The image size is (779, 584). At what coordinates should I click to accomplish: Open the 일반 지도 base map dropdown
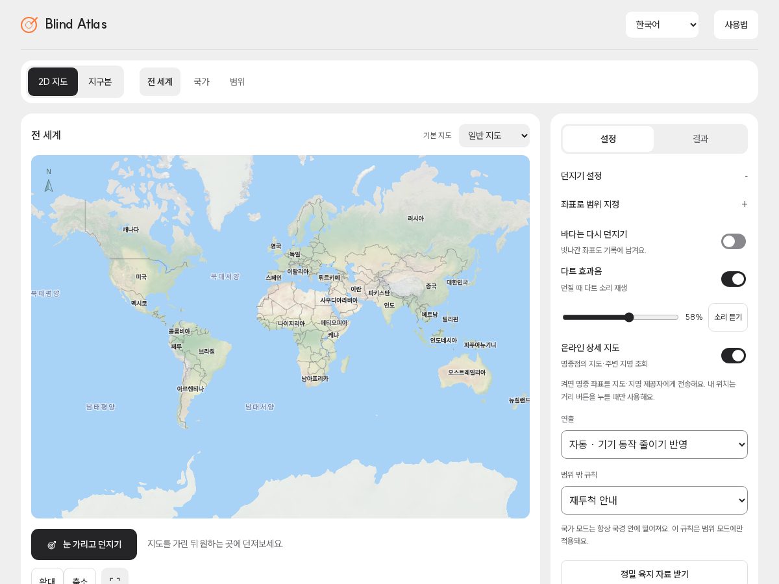[x=494, y=136]
